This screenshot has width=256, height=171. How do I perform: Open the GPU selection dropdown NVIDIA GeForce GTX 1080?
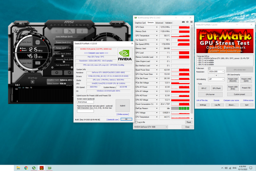[x=151, y=127]
